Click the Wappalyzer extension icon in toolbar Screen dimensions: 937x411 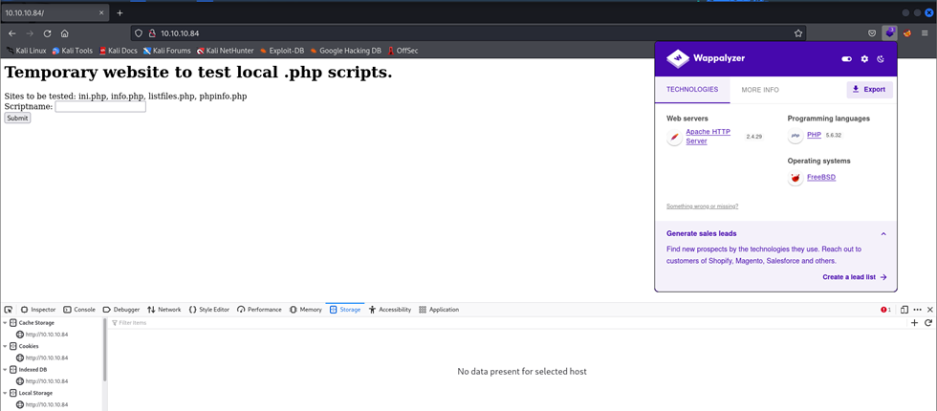point(890,32)
